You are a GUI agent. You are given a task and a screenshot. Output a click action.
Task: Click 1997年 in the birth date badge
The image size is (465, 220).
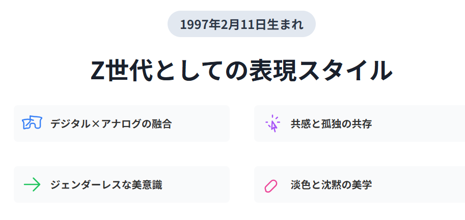[x=200, y=24]
